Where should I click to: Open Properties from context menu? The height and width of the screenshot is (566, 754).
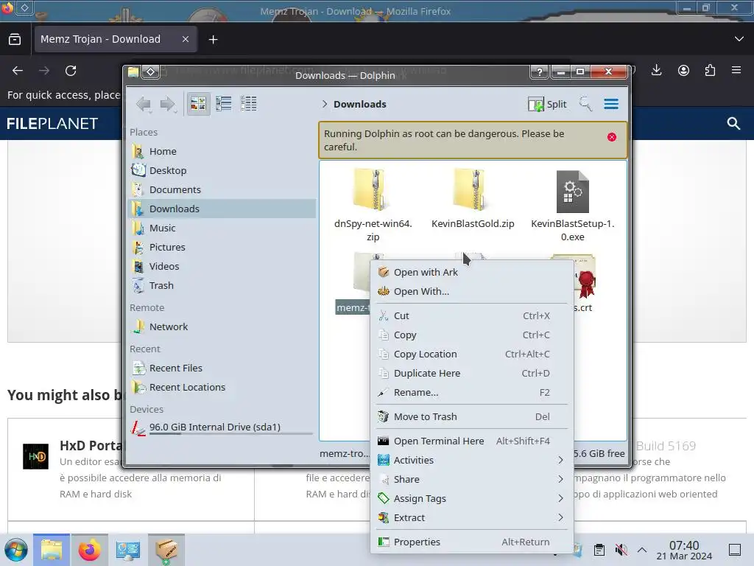tap(471, 542)
